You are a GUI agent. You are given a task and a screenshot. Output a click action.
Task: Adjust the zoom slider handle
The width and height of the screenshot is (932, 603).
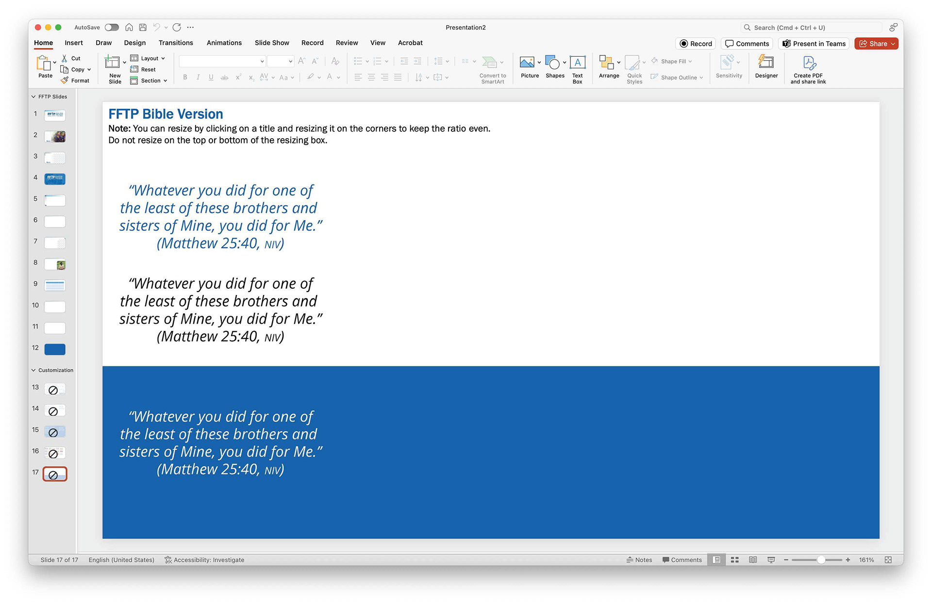click(x=821, y=560)
